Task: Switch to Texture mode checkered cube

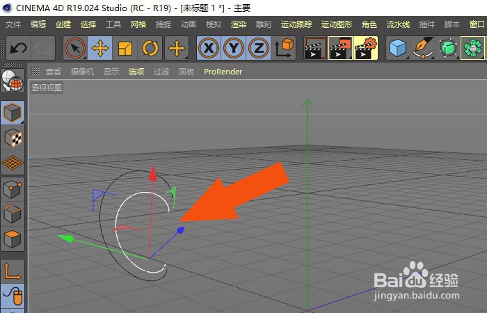Action: (13, 138)
